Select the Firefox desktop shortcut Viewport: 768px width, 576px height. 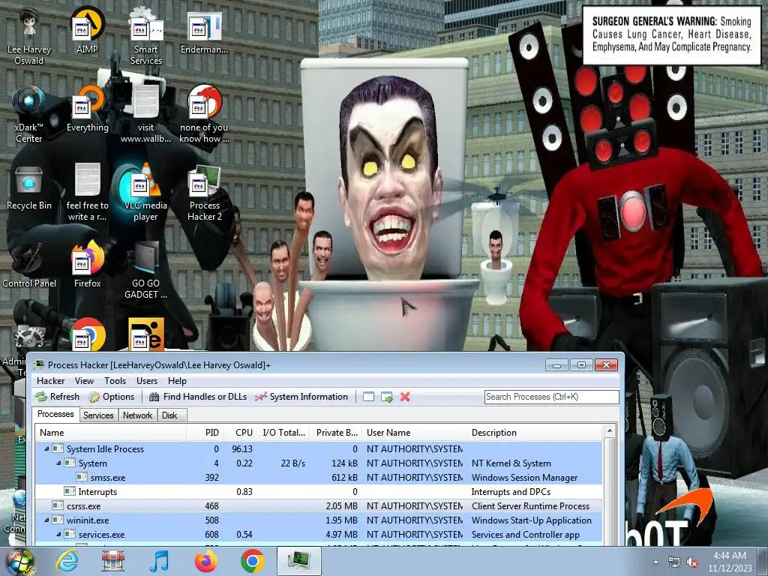[87, 265]
